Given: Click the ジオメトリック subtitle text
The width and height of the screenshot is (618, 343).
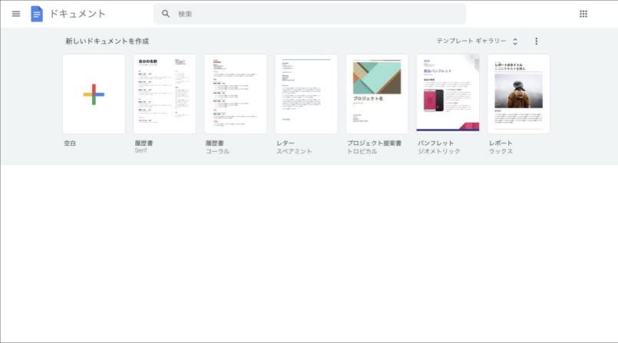Looking at the screenshot, I should (439, 151).
